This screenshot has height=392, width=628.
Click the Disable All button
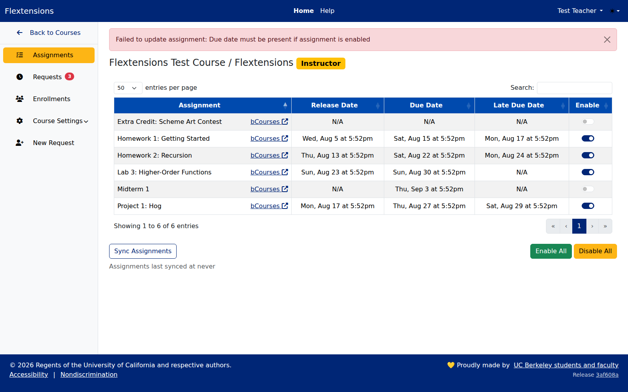[x=595, y=251]
